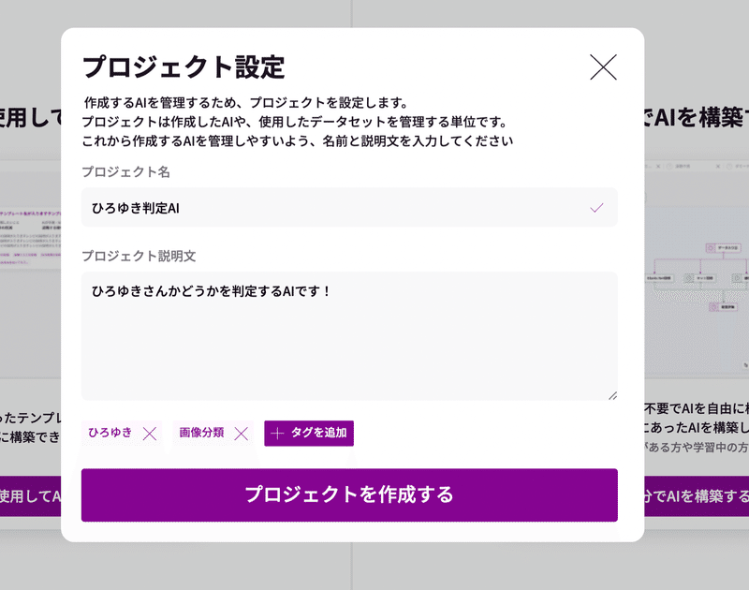Click the right background AIを構築する button
Image resolution: width=749 pixels, height=590 pixels.
pos(697,496)
